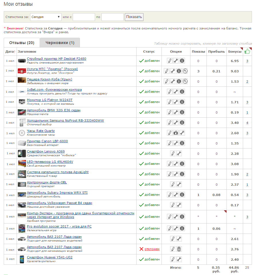The image size is (260, 275).
Task: Open the 1xBet.com букмекерская контора review link
Action: pyautogui.click(x=54, y=90)
